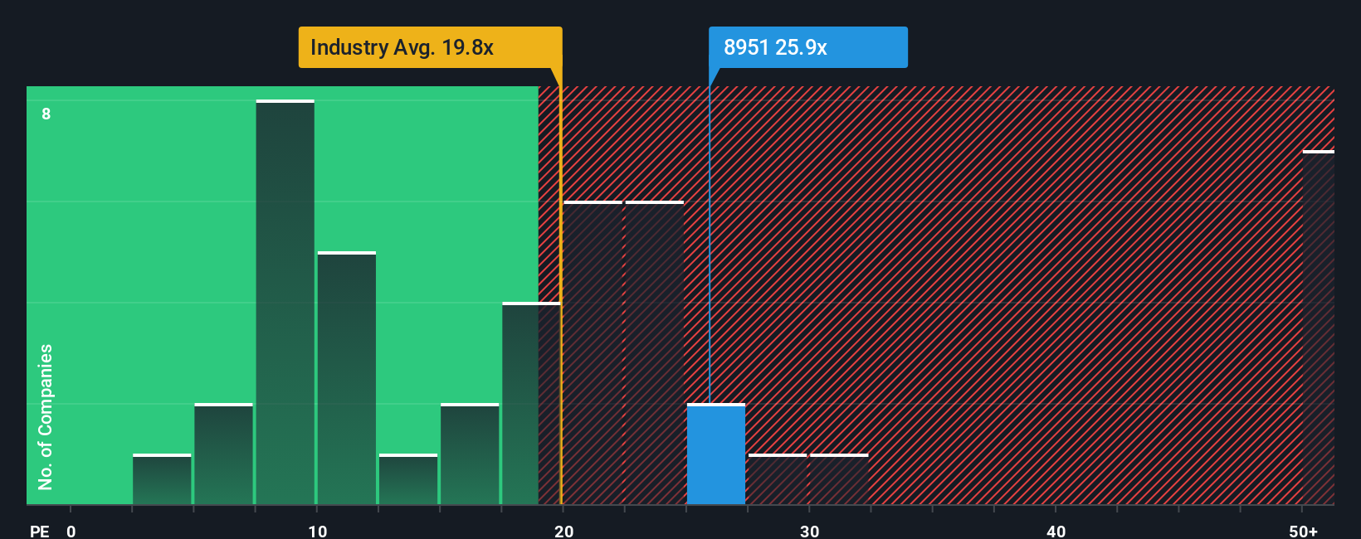The width and height of the screenshot is (1361, 539).
Task: Click the bar at PE 5-7.5
Action: (x=223, y=454)
